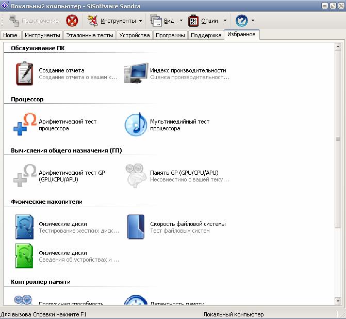Viewport: 346px width, 319px height.
Task: Click the Опции toolbar button label
Action: (210, 21)
